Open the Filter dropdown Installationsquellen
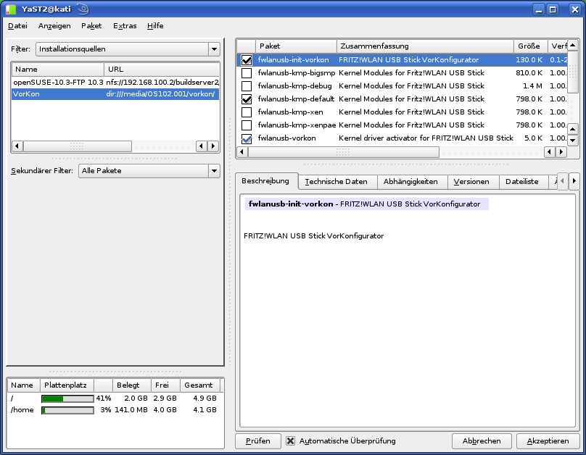This screenshot has width=586, height=455. point(128,49)
